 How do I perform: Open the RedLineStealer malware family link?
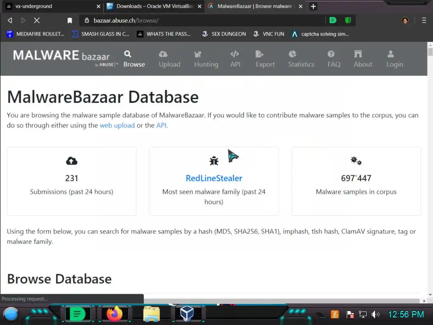(214, 178)
